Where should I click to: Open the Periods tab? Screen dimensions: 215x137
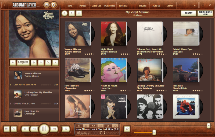pyautogui.click(x=83, y=6)
